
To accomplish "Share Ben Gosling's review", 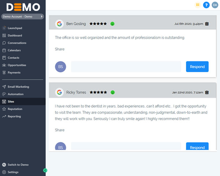I will point(60,49).
